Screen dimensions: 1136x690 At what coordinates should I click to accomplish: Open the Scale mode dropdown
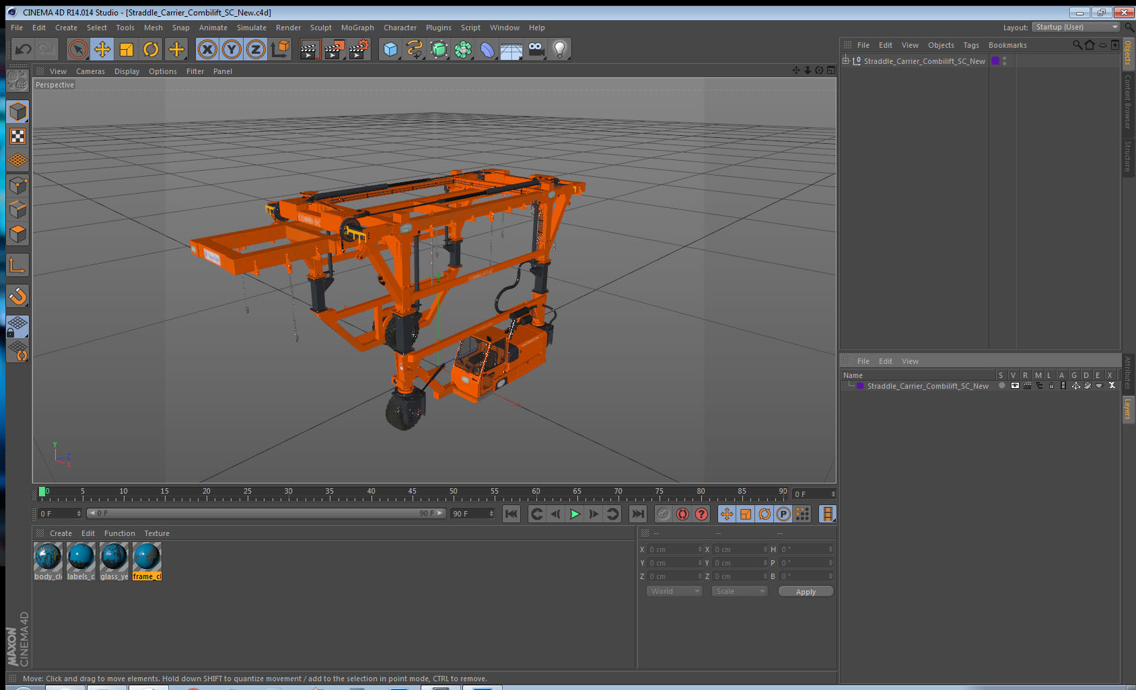coord(740,591)
